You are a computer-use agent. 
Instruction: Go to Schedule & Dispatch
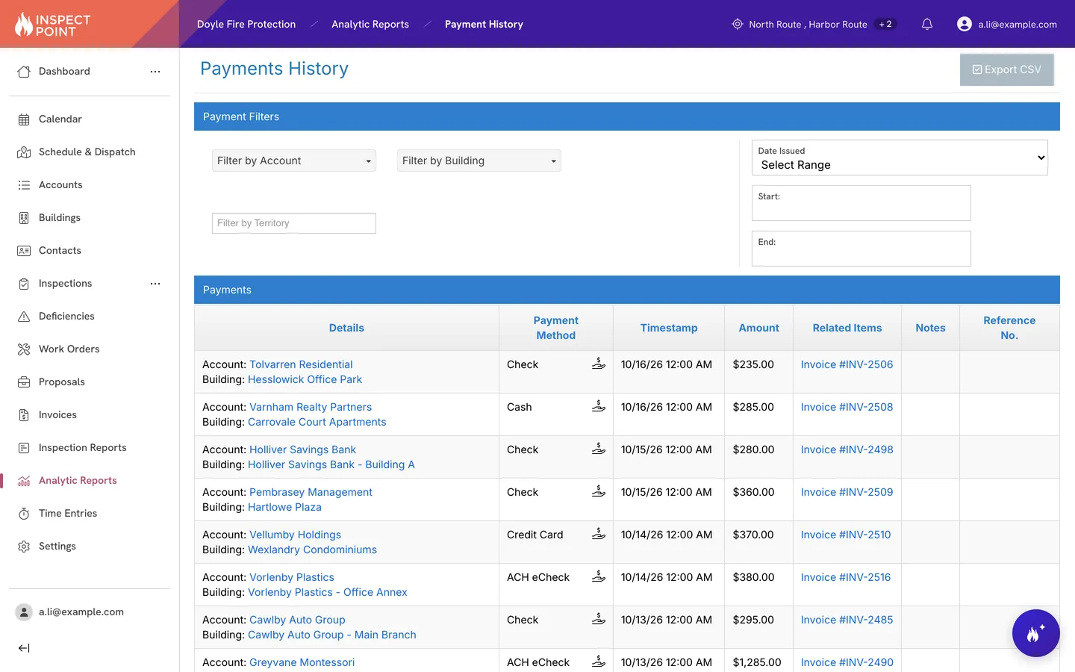87,152
